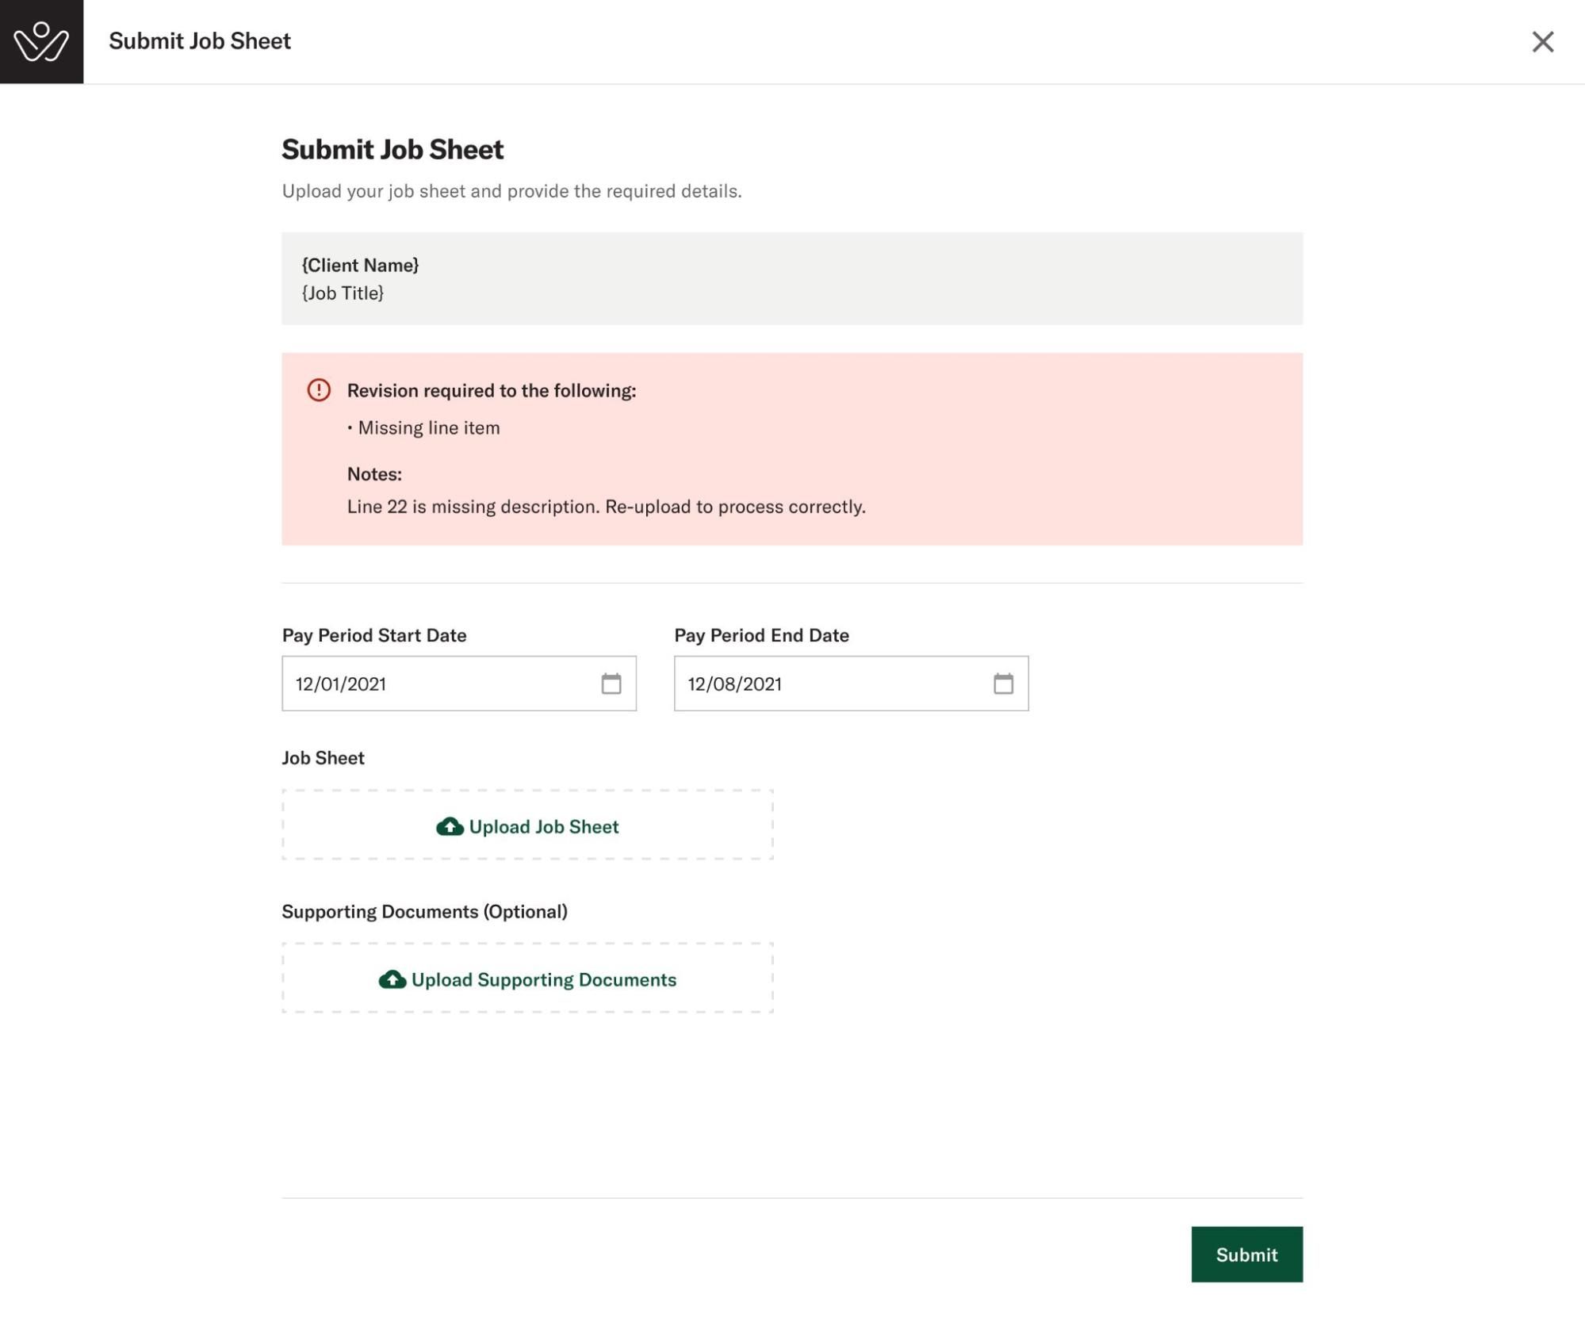Select the Job Sheet upload drop zone
The width and height of the screenshot is (1585, 1329).
pos(527,825)
